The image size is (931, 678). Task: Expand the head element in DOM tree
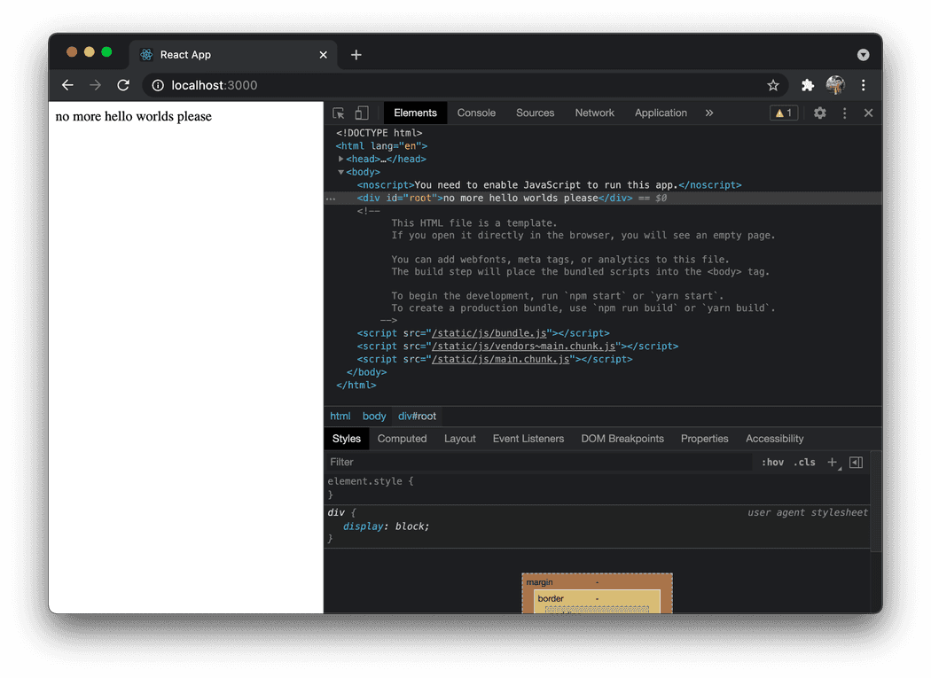tap(341, 159)
